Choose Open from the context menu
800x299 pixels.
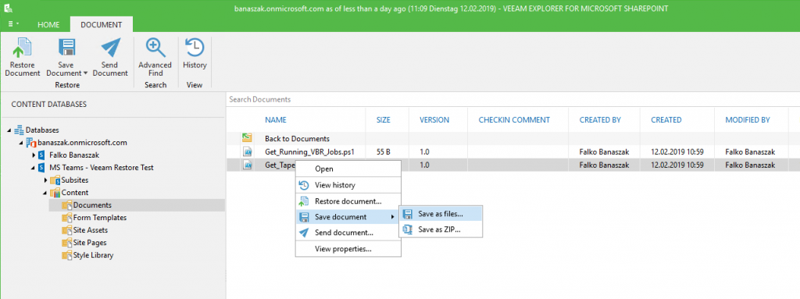tap(348, 169)
